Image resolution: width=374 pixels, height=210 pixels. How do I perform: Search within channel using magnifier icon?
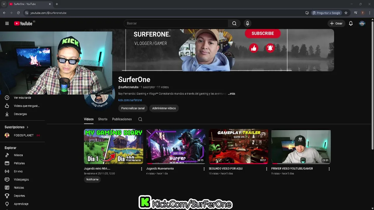pos(140,119)
